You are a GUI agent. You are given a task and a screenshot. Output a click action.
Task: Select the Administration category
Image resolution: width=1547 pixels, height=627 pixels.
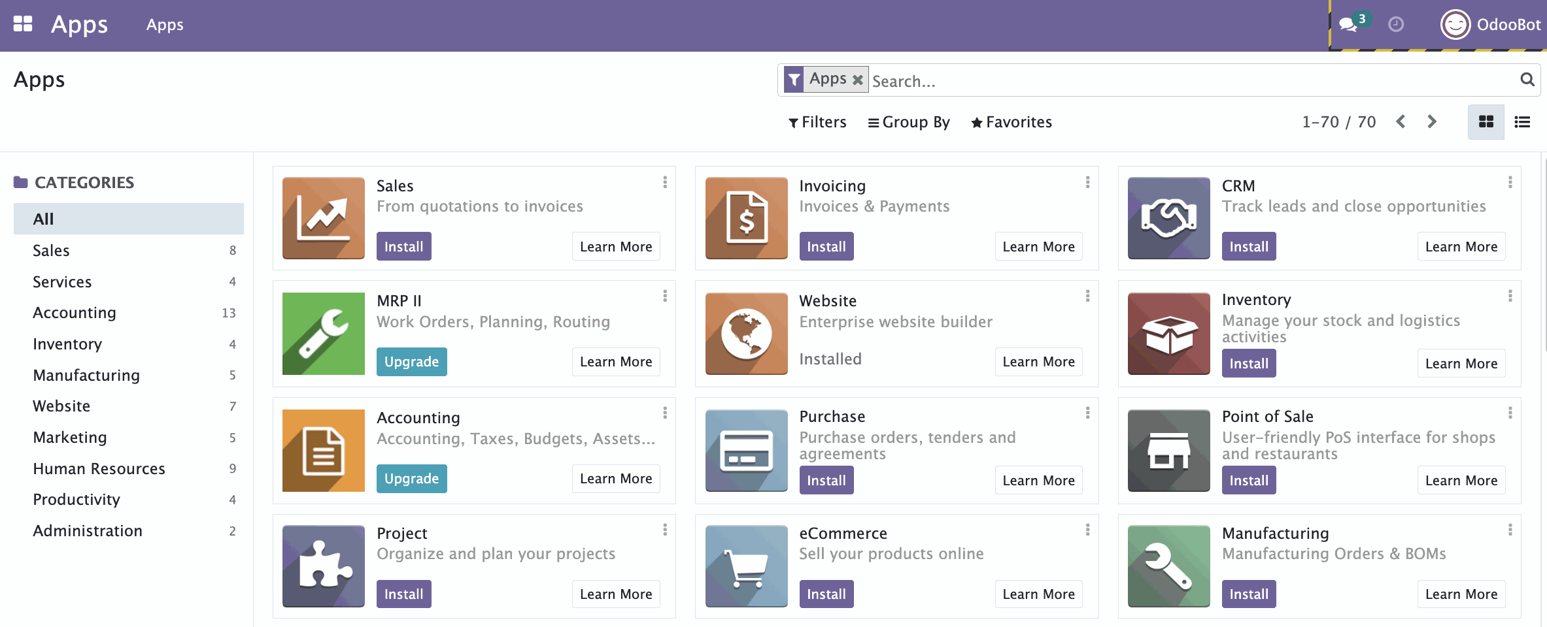(x=129, y=531)
